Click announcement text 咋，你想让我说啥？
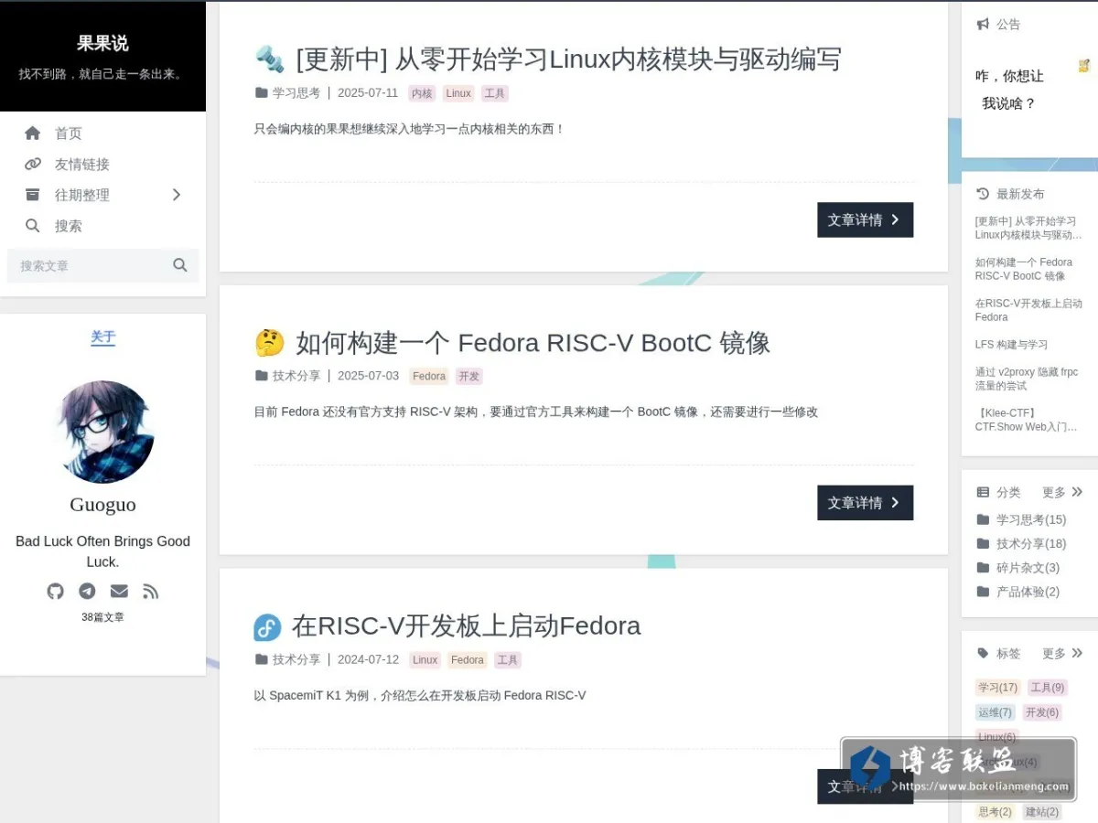The height and width of the screenshot is (823, 1098). [x=1009, y=90]
